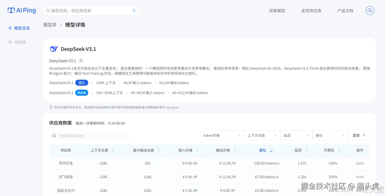Screen dimensions: 385x196
Task: Click the 32K~163K上下文 text
Action: tap(109, 93)
